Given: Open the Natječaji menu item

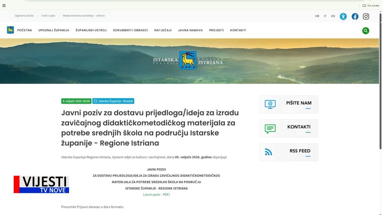Looking at the screenshot, I should (x=163, y=30).
